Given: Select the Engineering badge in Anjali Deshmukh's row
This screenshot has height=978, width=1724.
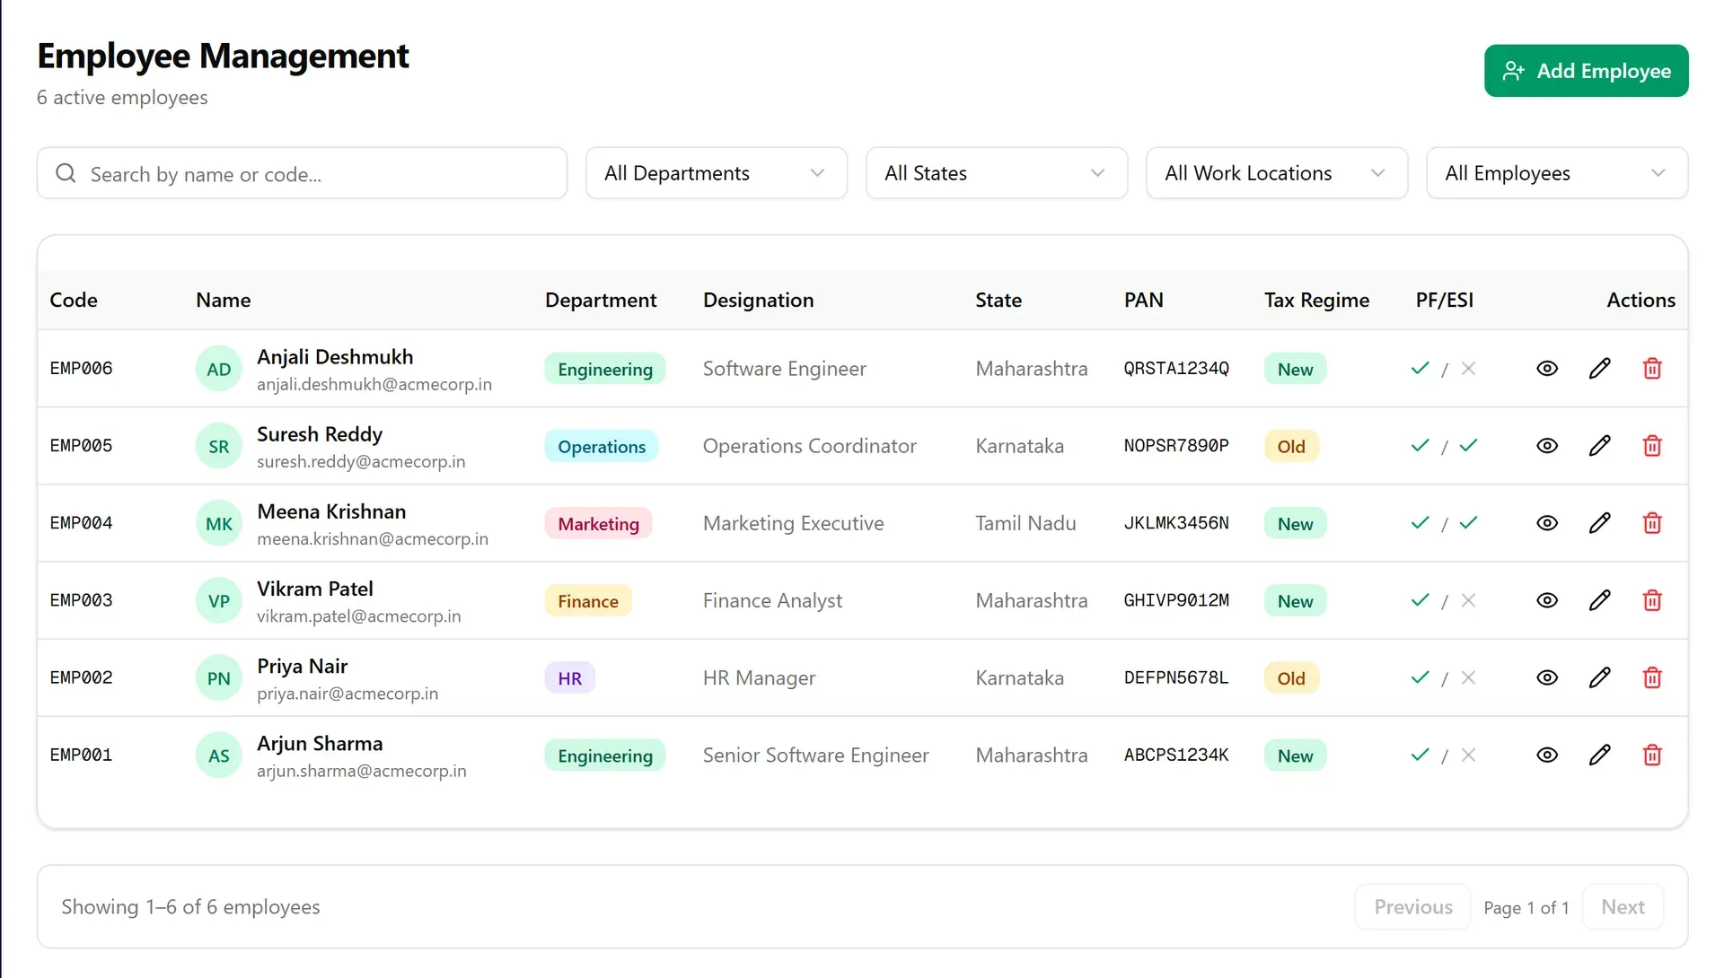Looking at the screenshot, I should [604, 369].
